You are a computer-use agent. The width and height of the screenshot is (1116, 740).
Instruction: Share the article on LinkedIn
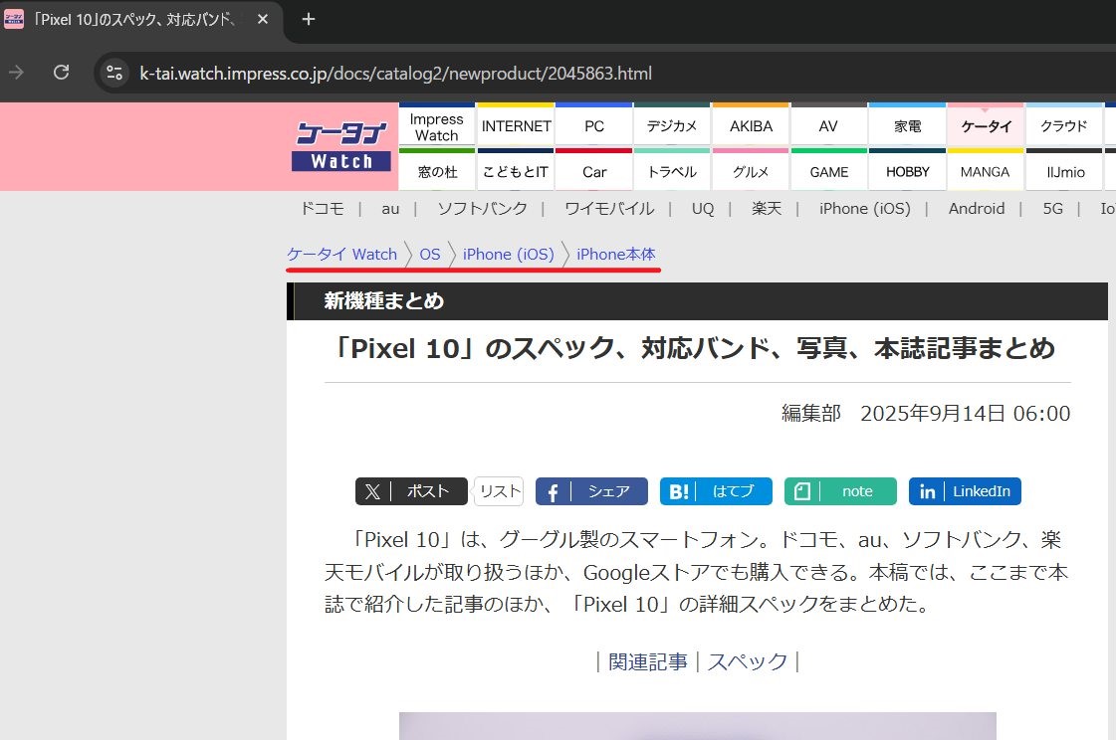point(965,491)
